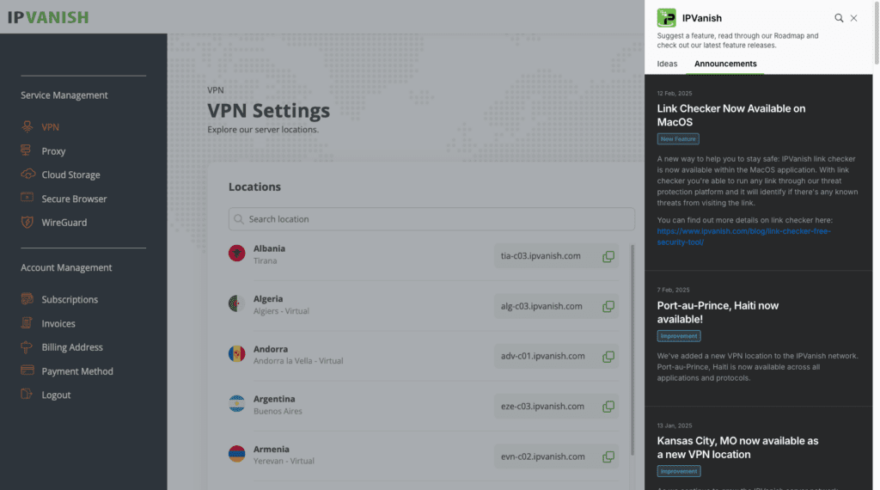Screen dimensions: 880x490
Task: Select the Proxy sidebar icon
Action: pyautogui.click(x=26, y=150)
